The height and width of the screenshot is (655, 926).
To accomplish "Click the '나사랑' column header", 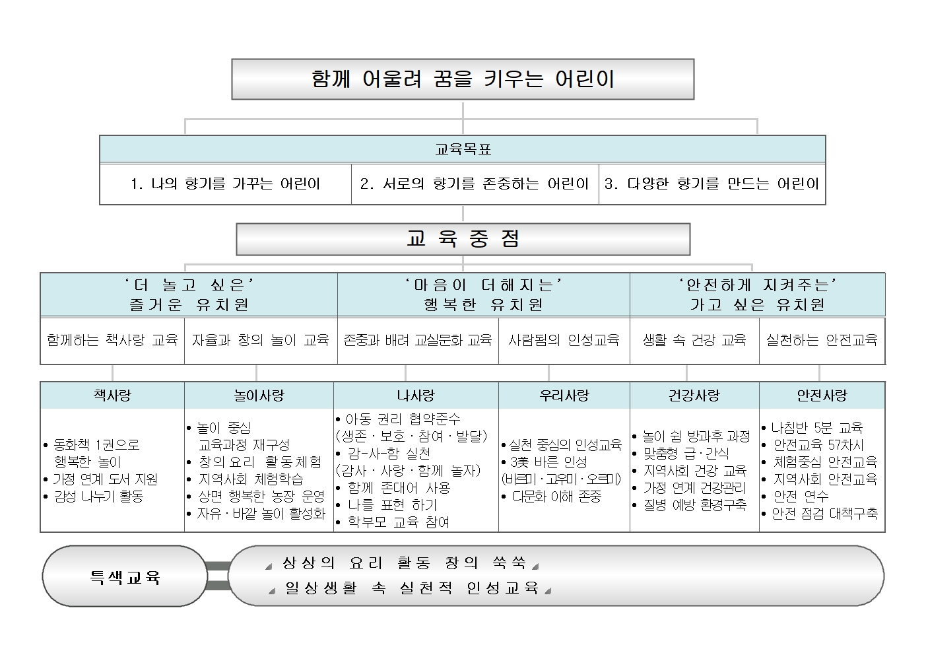I will pos(416,396).
